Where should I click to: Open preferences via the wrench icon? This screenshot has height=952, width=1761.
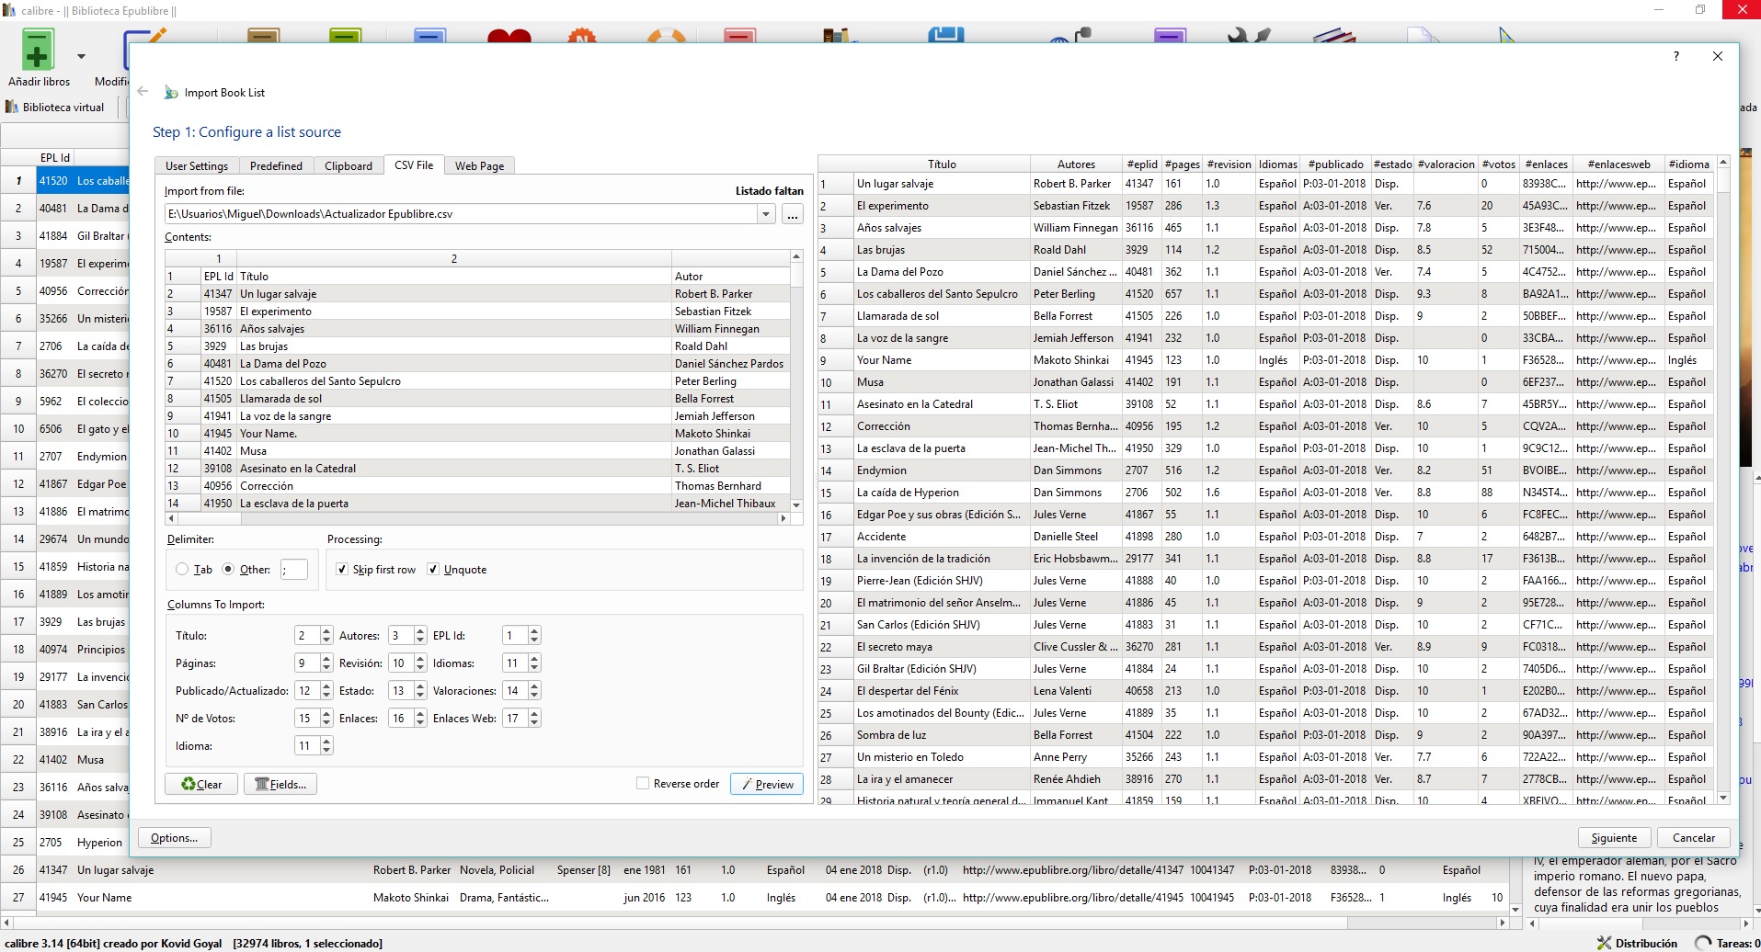(1249, 36)
